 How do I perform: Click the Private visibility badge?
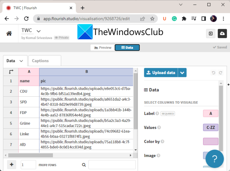pyautogui.click(x=62, y=38)
